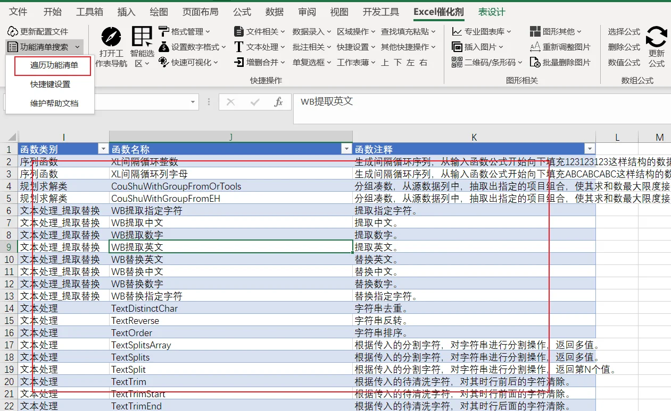Click the 重新调整图片 icon

point(535,47)
